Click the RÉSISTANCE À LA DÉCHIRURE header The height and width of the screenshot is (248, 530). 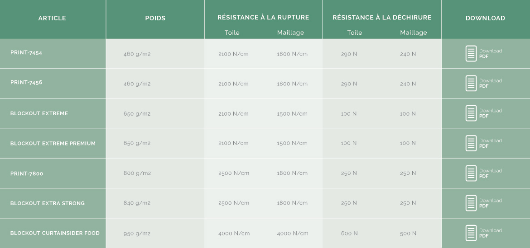[382, 18]
